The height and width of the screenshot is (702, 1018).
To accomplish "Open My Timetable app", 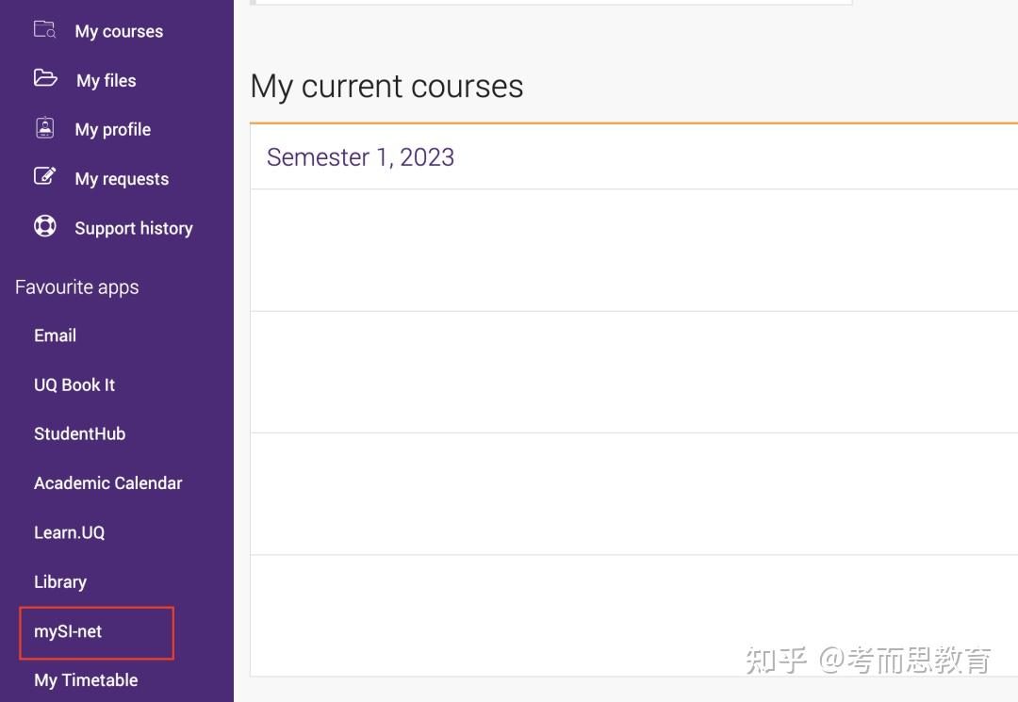I will [x=86, y=680].
